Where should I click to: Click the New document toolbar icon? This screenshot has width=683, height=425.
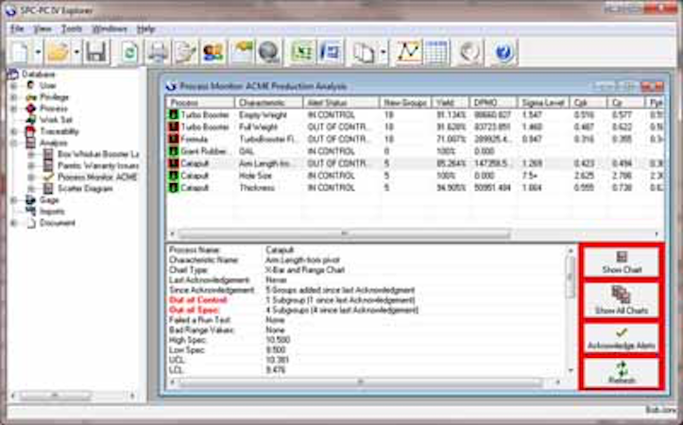coord(20,52)
